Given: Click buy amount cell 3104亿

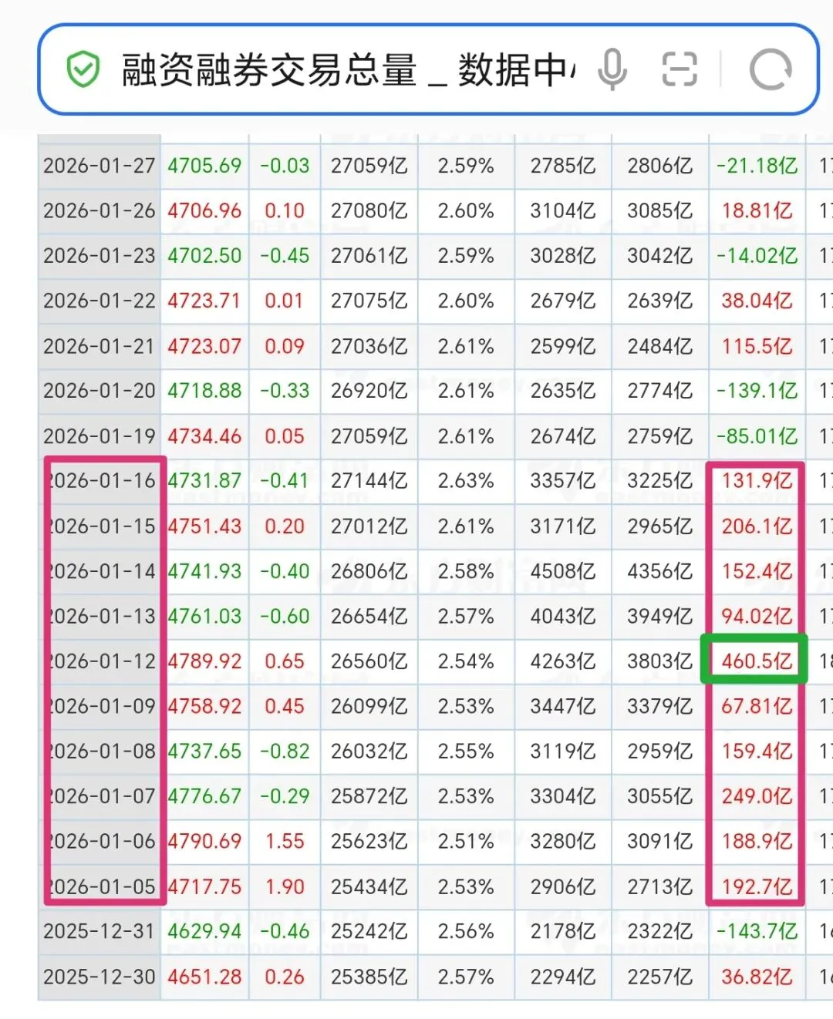Looking at the screenshot, I should [x=563, y=210].
